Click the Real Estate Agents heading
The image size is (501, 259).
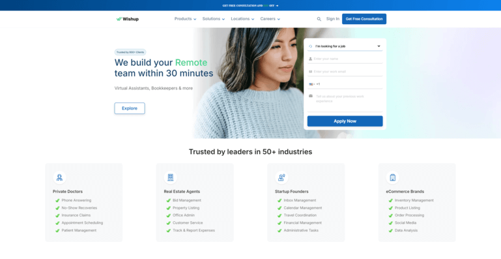click(x=182, y=191)
